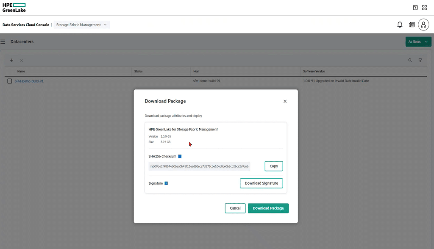Click the 'HPE GreenLake for Storage Fabric Management' heading
Image resolution: width=434 pixels, height=249 pixels.
pos(183,129)
